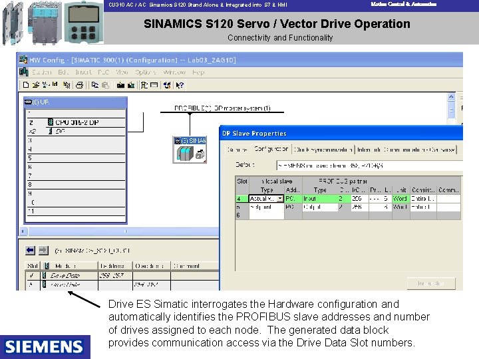Switch to the General tab

click(x=237, y=150)
